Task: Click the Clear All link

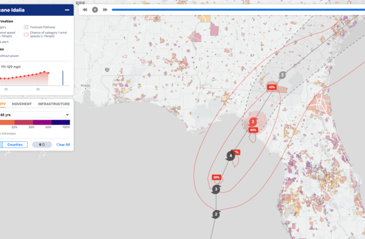Action: [63, 145]
